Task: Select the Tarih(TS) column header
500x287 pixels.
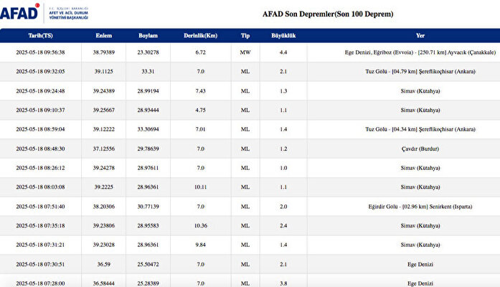Action: pyautogui.click(x=40, y=36)
